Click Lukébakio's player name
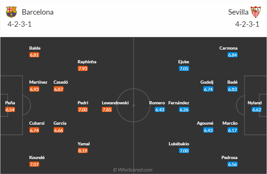 pyautogui.click(x=179, y=144)
